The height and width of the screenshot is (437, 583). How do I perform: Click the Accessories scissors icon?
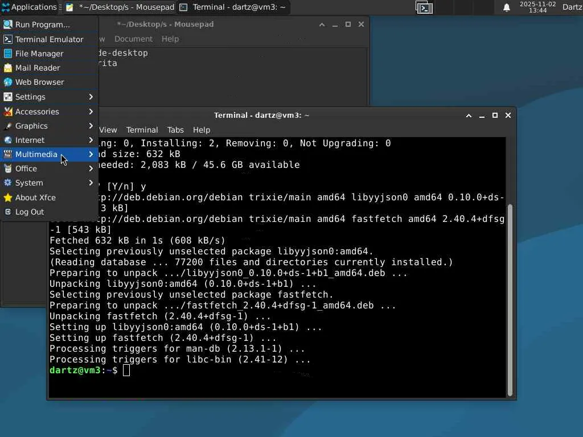(8, 112)
